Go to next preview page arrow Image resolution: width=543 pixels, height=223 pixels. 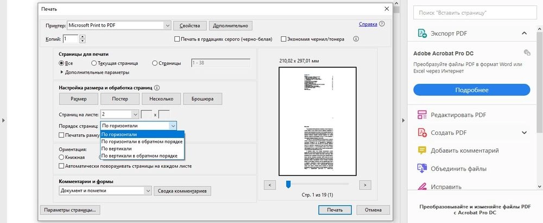[x=365, y=185]
